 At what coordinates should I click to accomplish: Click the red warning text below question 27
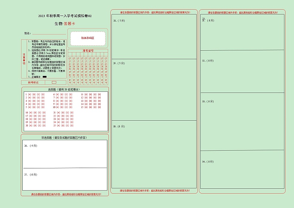(66, 194)
